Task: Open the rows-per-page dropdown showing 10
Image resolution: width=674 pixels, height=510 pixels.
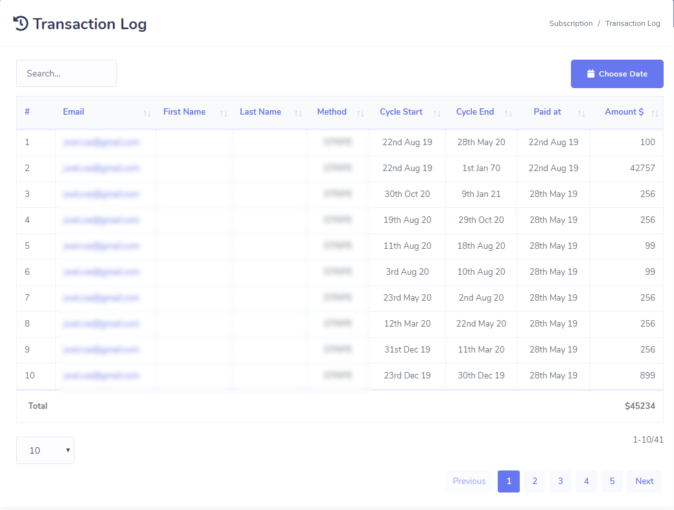Action: [45, 450]
